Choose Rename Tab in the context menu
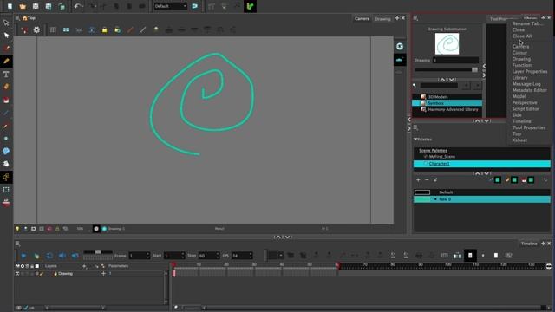This screenshot has height=312, width=555. pyautogui.click(x=527, y=23)
